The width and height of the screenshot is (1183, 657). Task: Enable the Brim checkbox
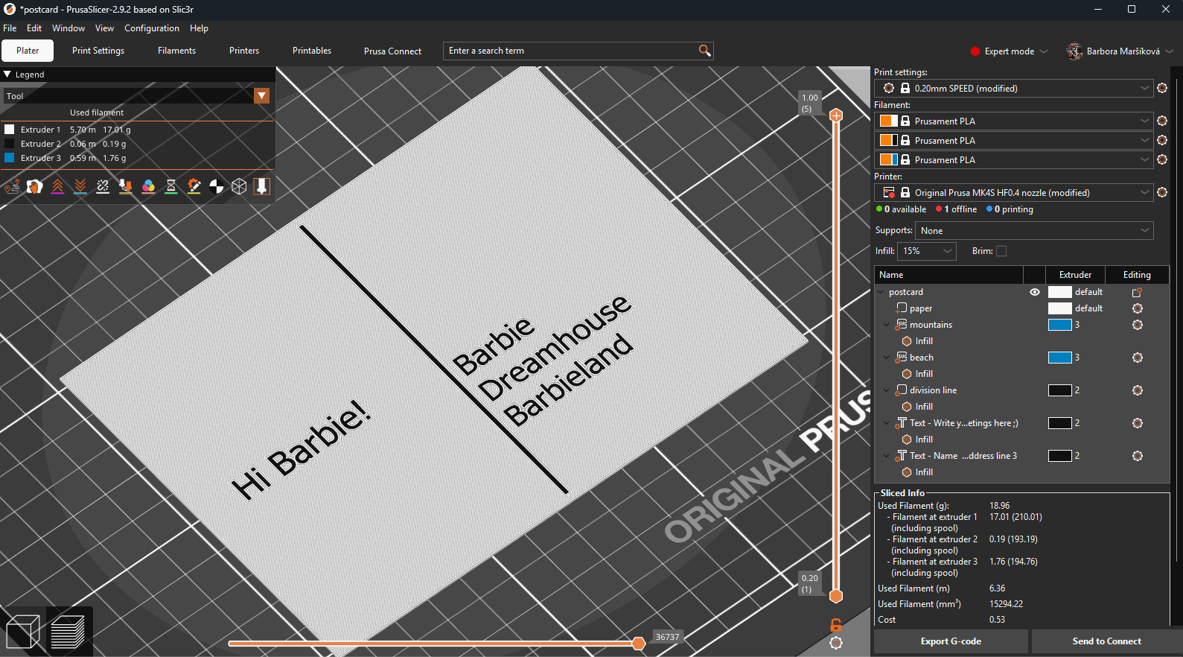(x=1001, y=251)
